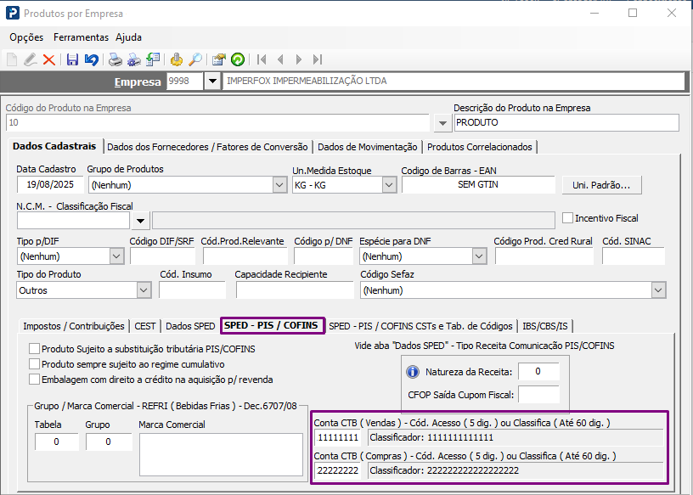The width and height of the screenshot is (693, 495).
Task: Open search with the magnifying glass icon
Action: pyautogui.click(x=195, y=59)
